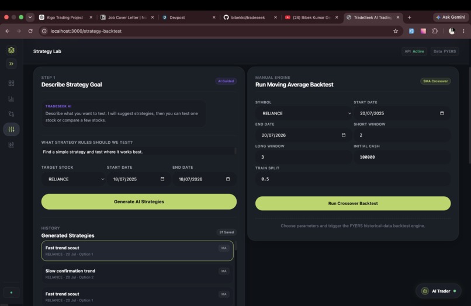
Task: Switch to Algo Trading Project tab
Action: pos(65,18)
